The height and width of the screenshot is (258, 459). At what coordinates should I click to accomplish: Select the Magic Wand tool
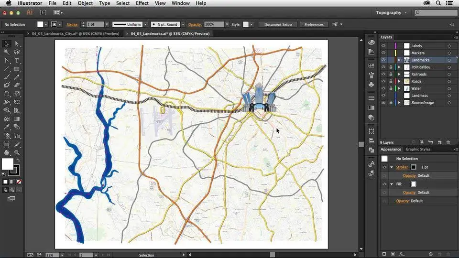7,52
